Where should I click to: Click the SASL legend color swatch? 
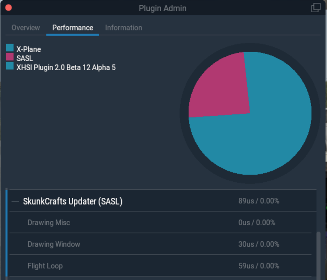point(10,57)
